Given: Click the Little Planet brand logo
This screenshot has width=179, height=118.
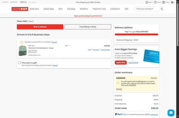Looking at the screenshot, I should pos(32,2).
